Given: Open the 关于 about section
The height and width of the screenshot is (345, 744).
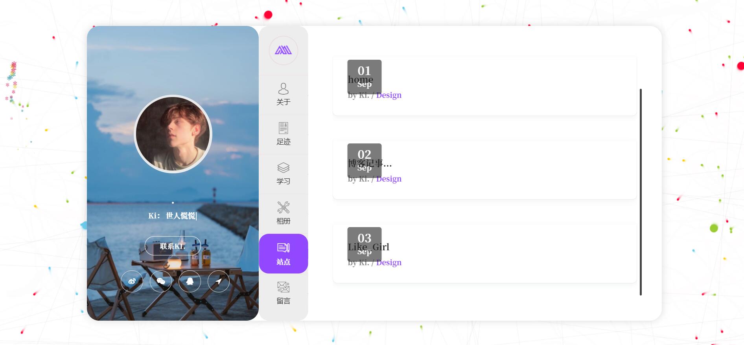Looking at the screenshot, I should (283, 95).
